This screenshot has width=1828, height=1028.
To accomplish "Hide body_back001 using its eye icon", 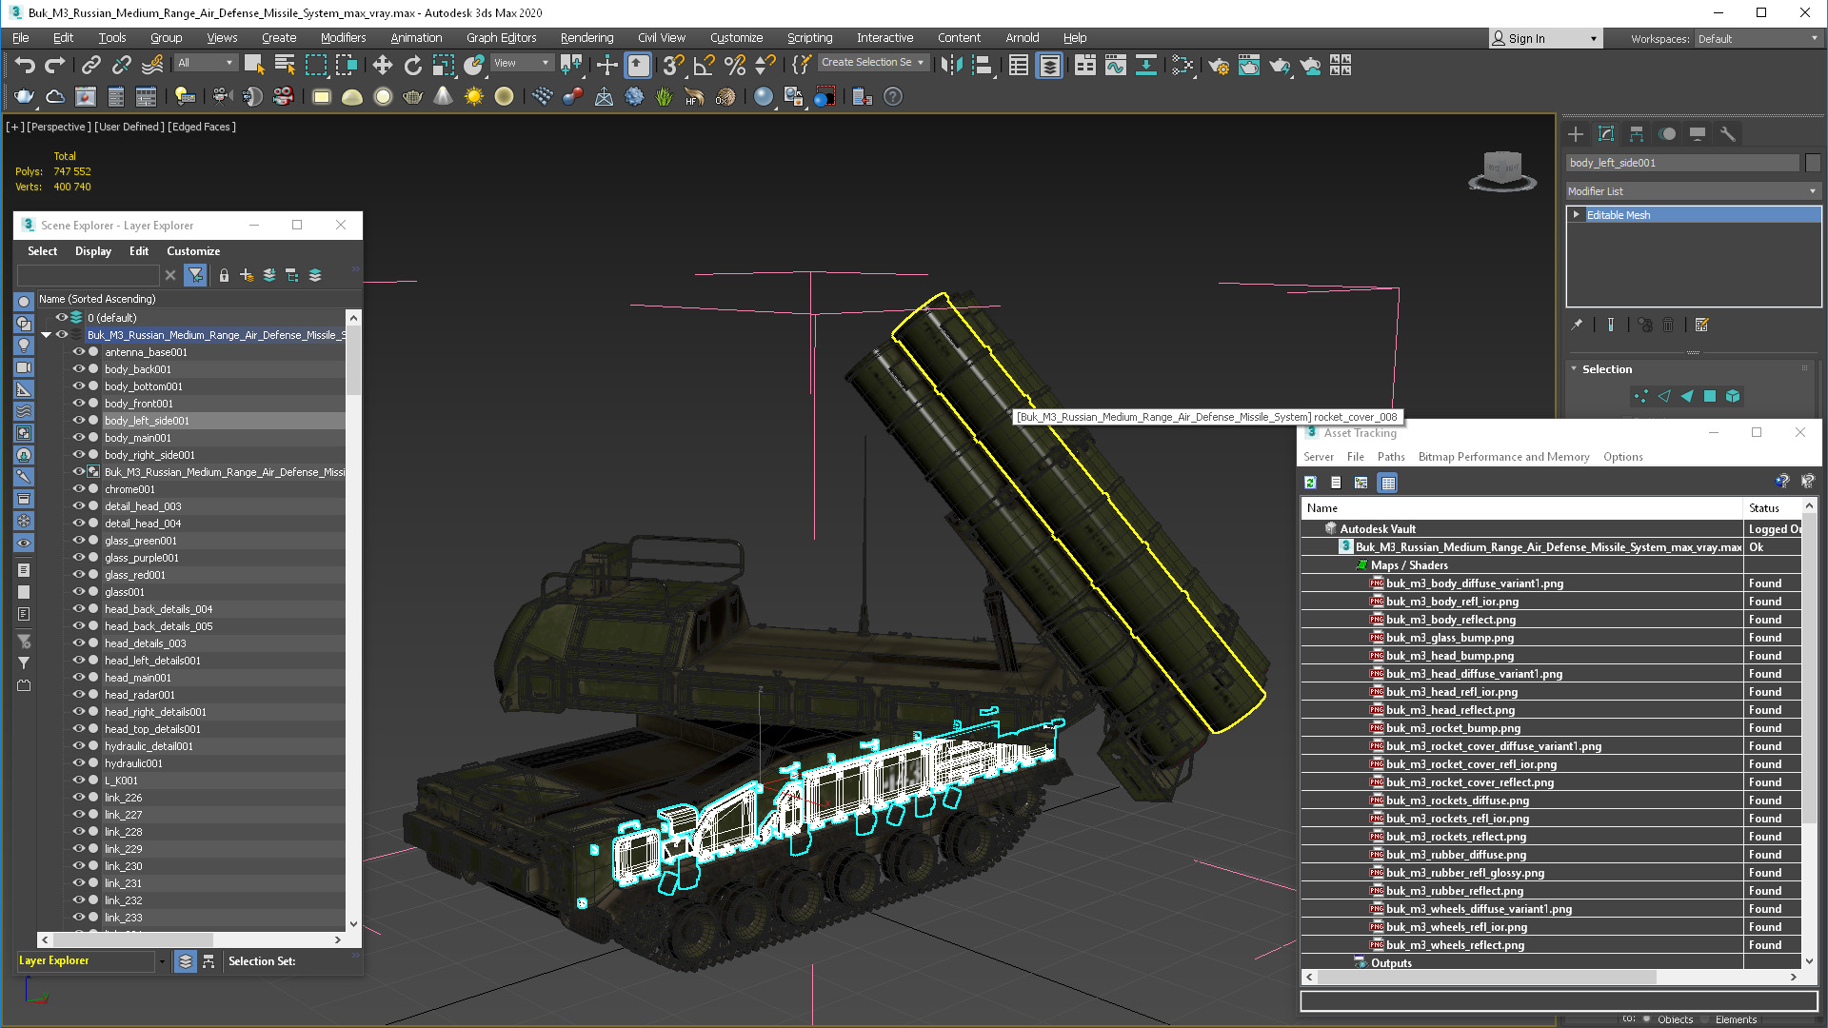I will (x=79, y=368).
